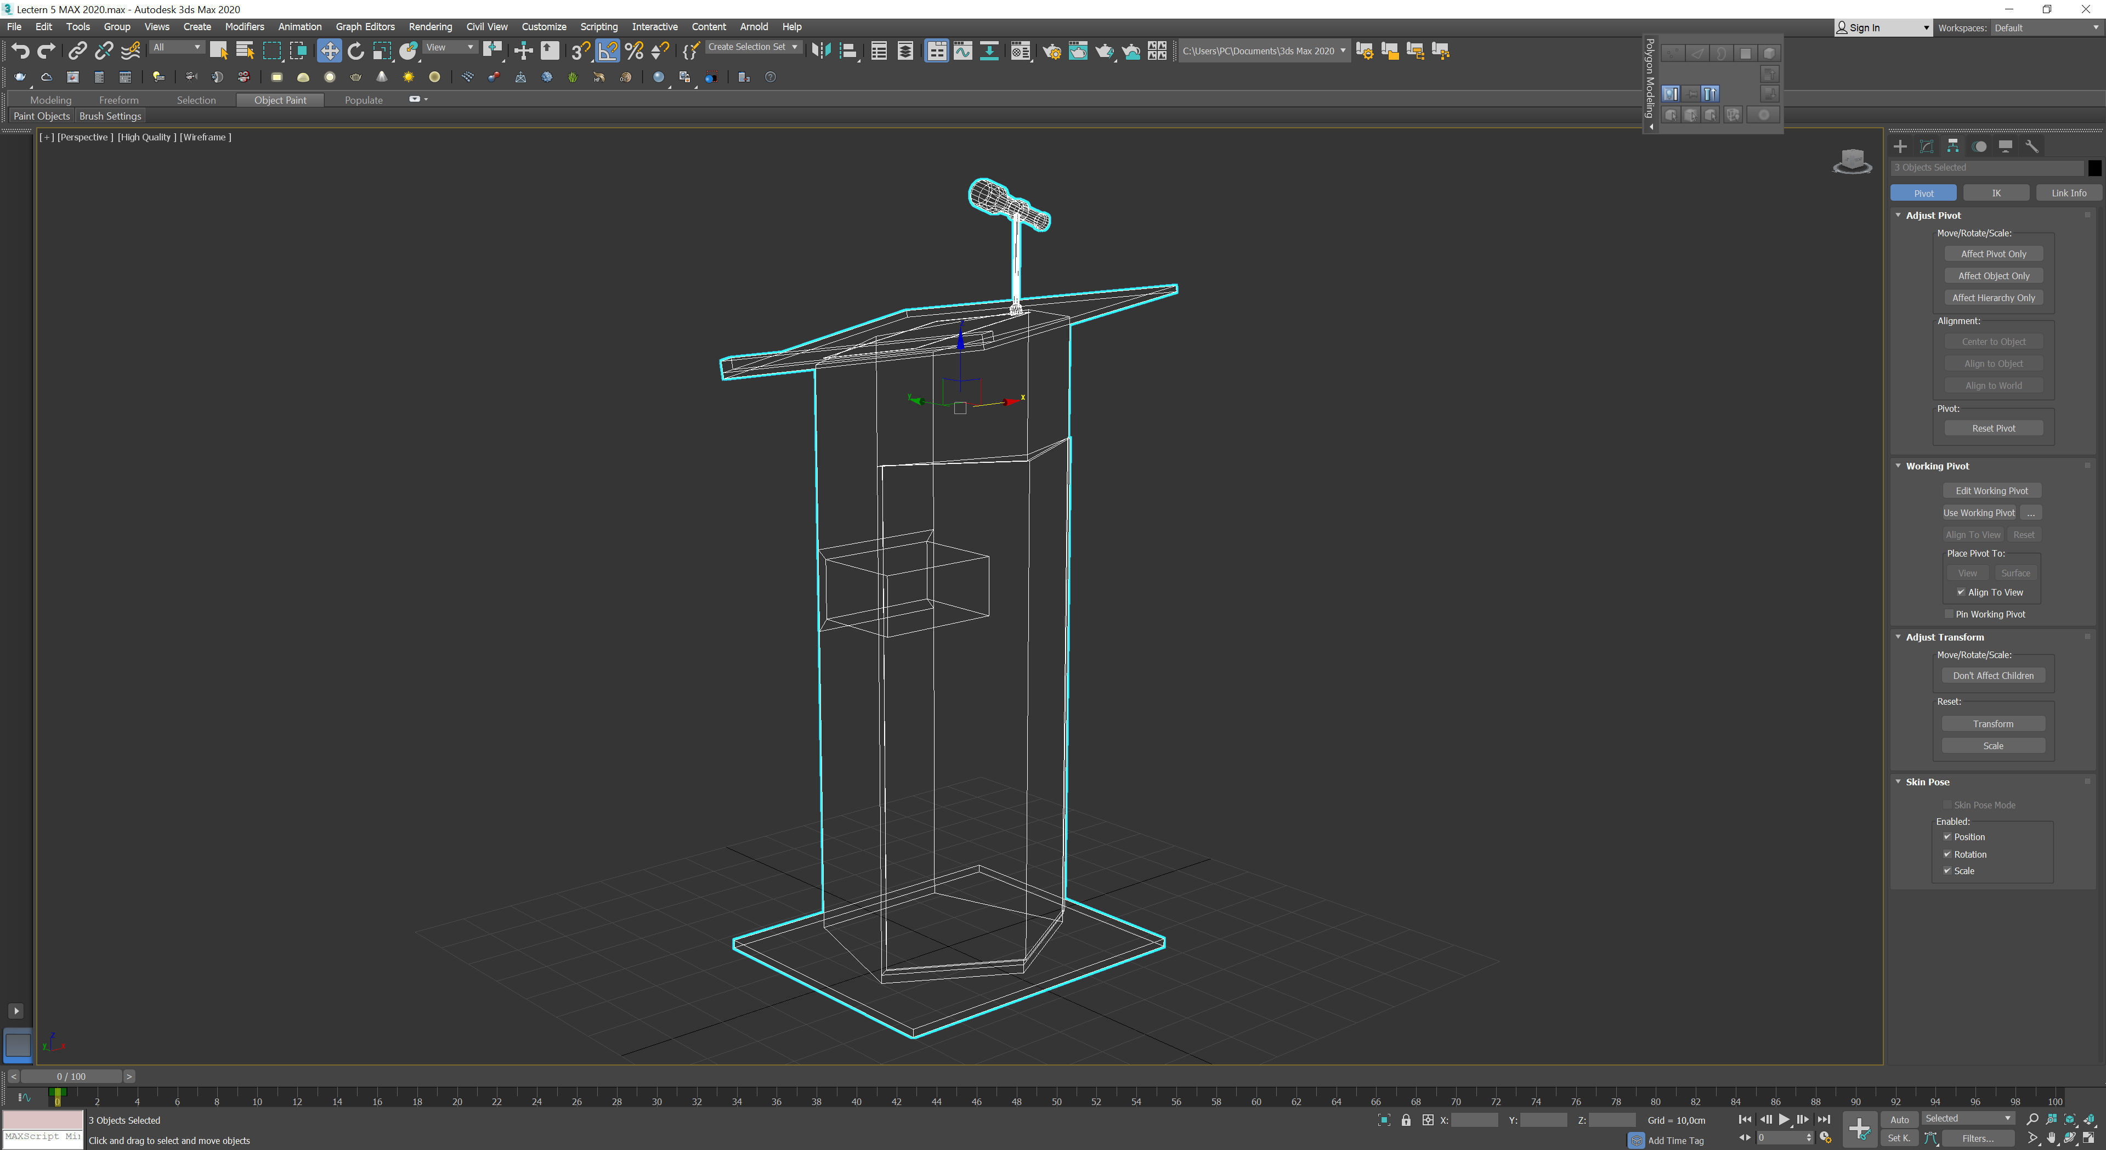
Task: Open the Hierarchy tab in the command panel
Action: coord(1952,146)
